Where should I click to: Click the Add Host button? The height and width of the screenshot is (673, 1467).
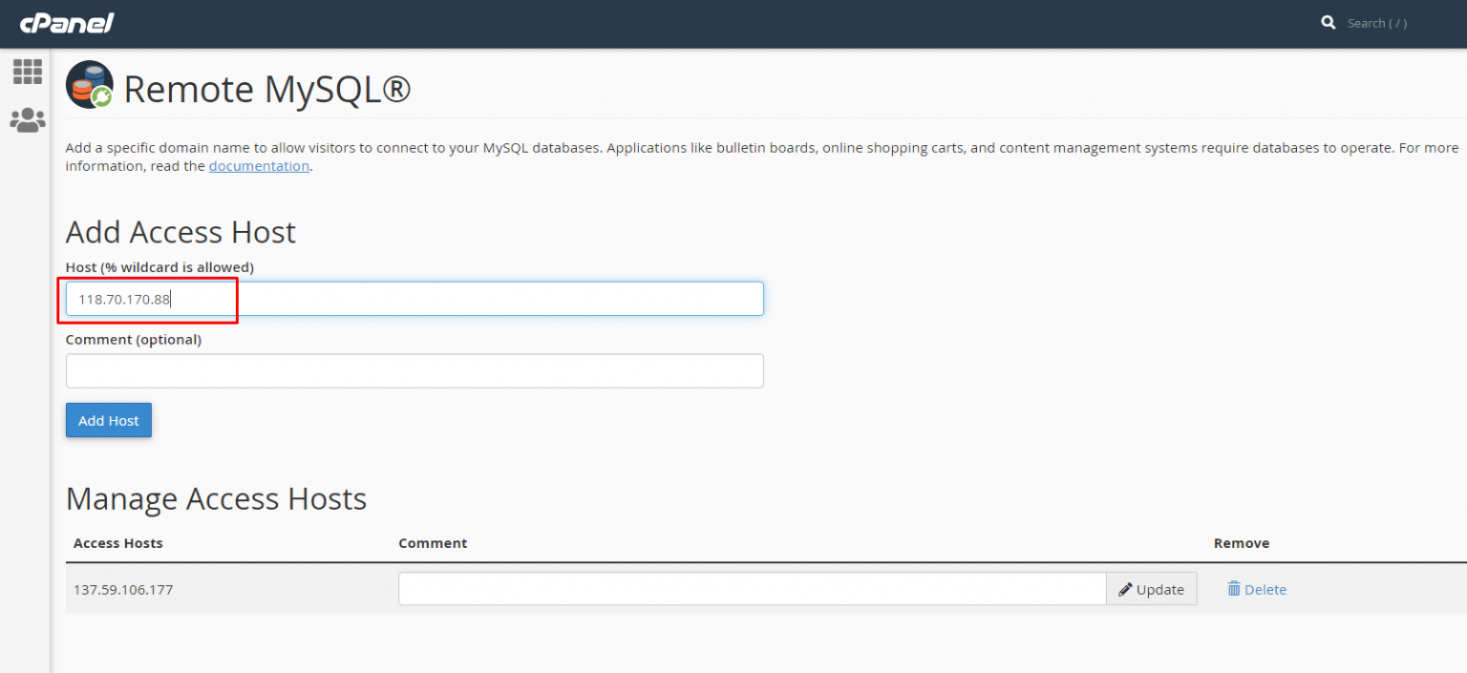108,420
